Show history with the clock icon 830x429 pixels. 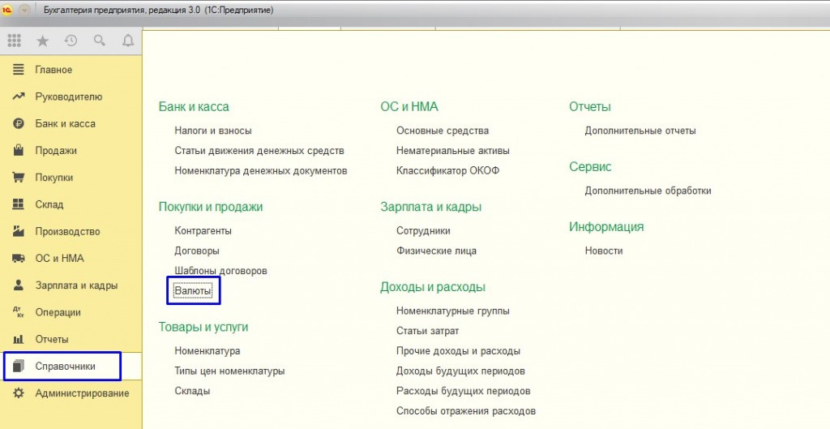tap(71, 40)
